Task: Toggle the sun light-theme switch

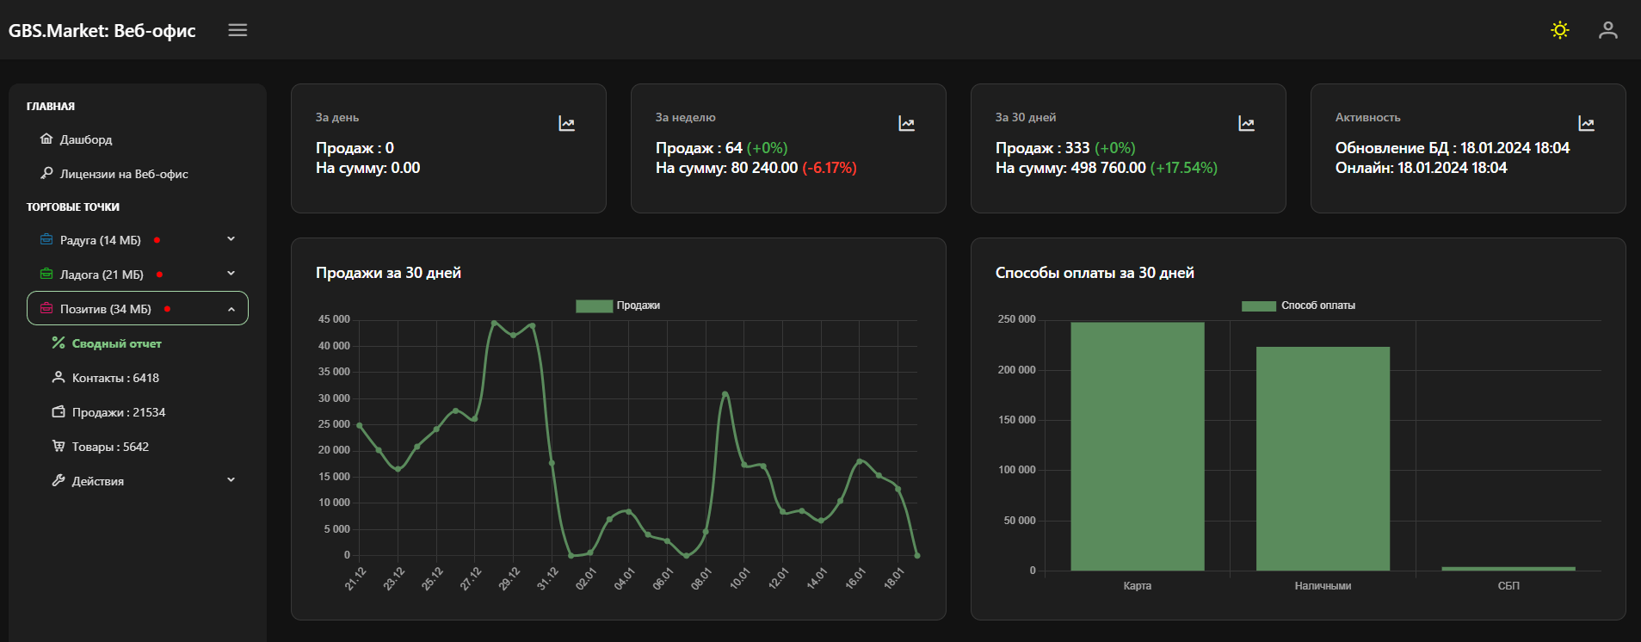Action: [1559, 30]
